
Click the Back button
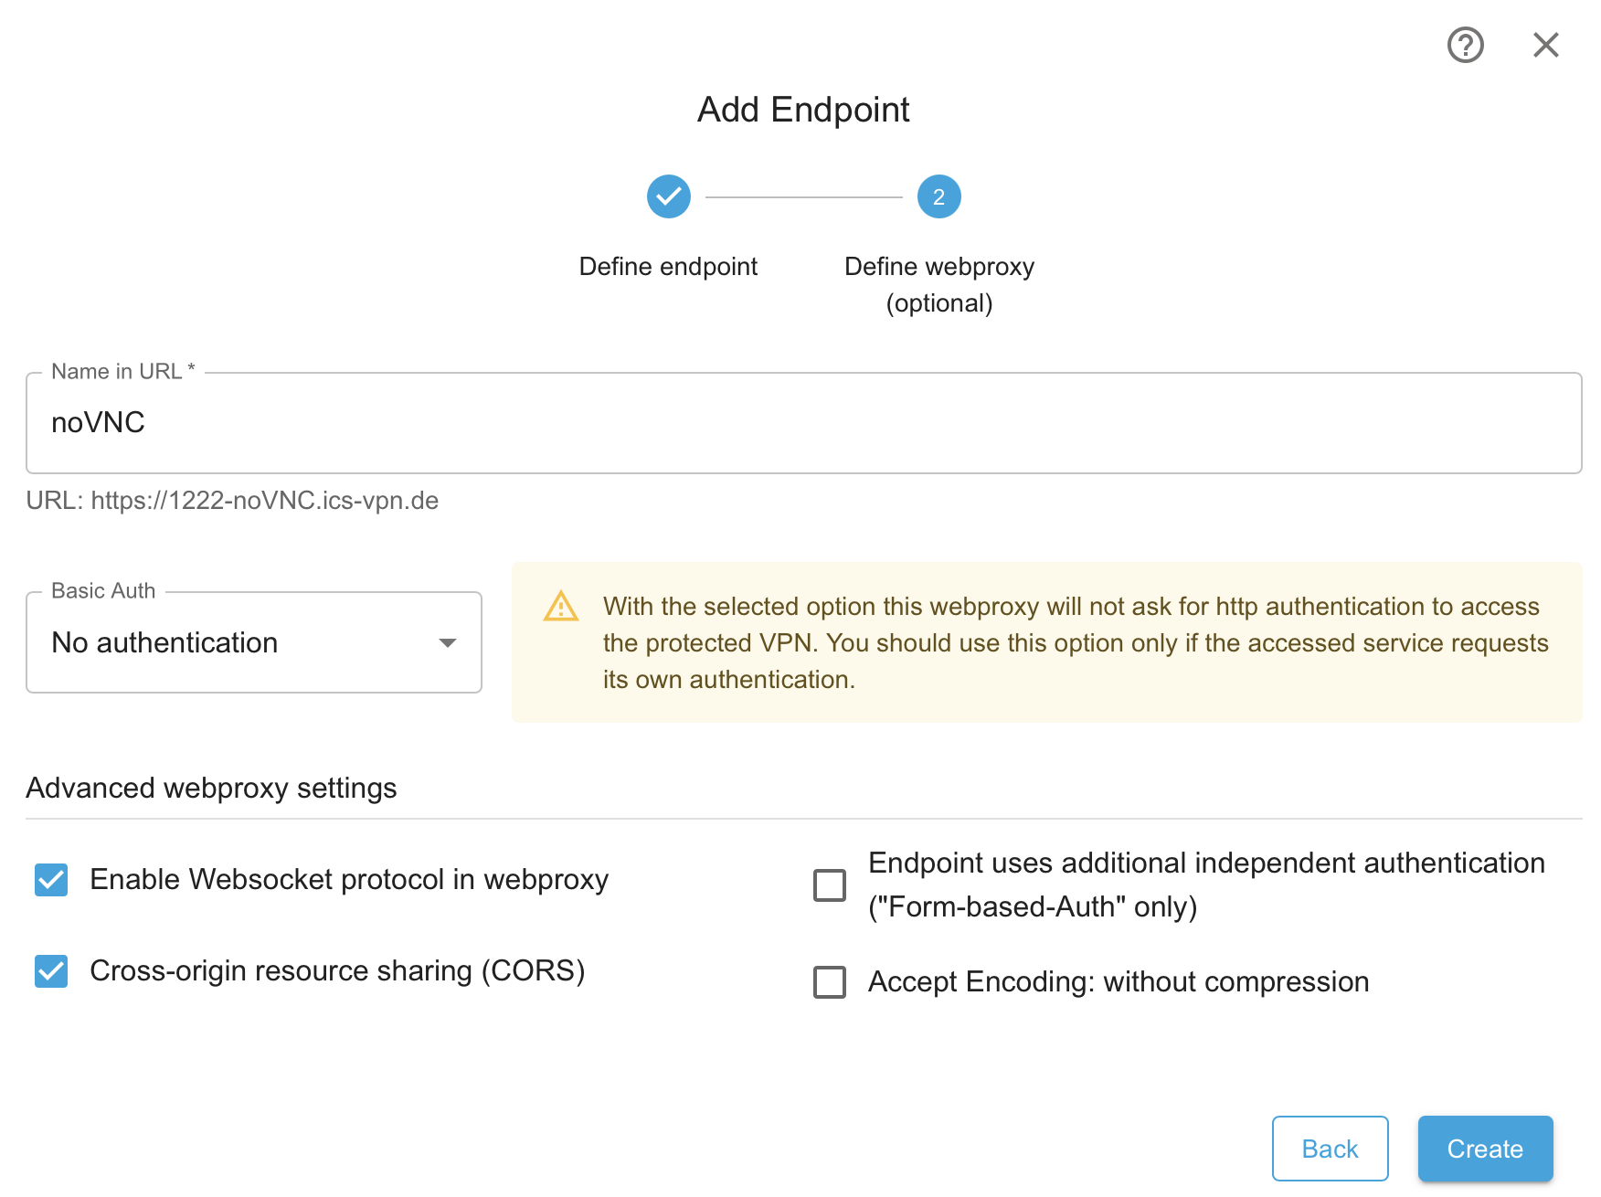[1331, 1149]
